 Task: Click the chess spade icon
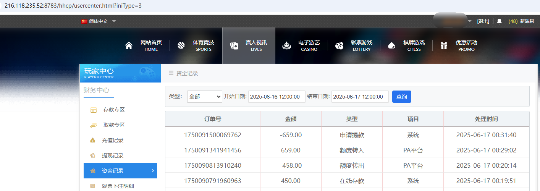(391, 46)
